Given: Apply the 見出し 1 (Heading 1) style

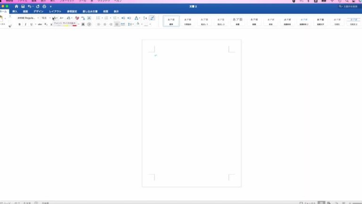Looking at the screenshot, I should 204,21.
